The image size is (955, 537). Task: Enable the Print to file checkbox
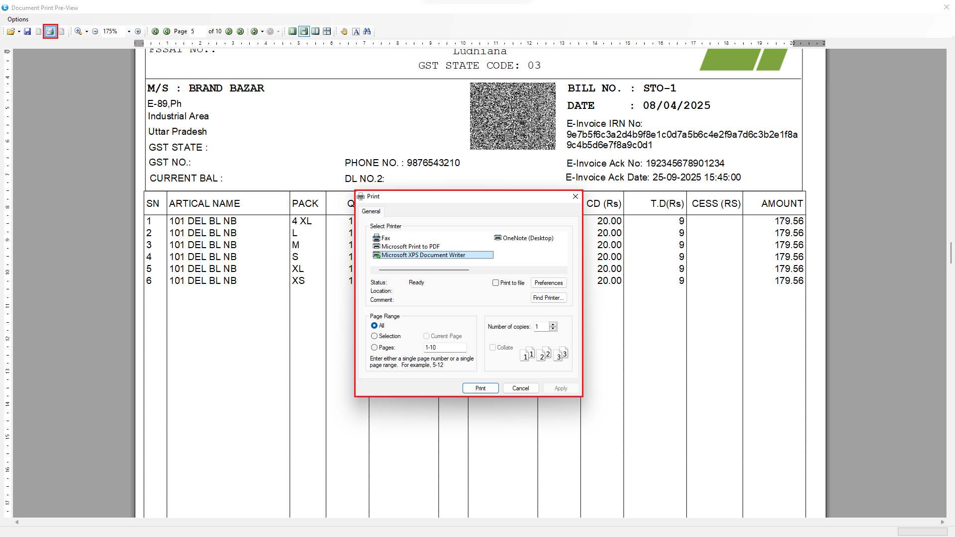coord(495,283)
